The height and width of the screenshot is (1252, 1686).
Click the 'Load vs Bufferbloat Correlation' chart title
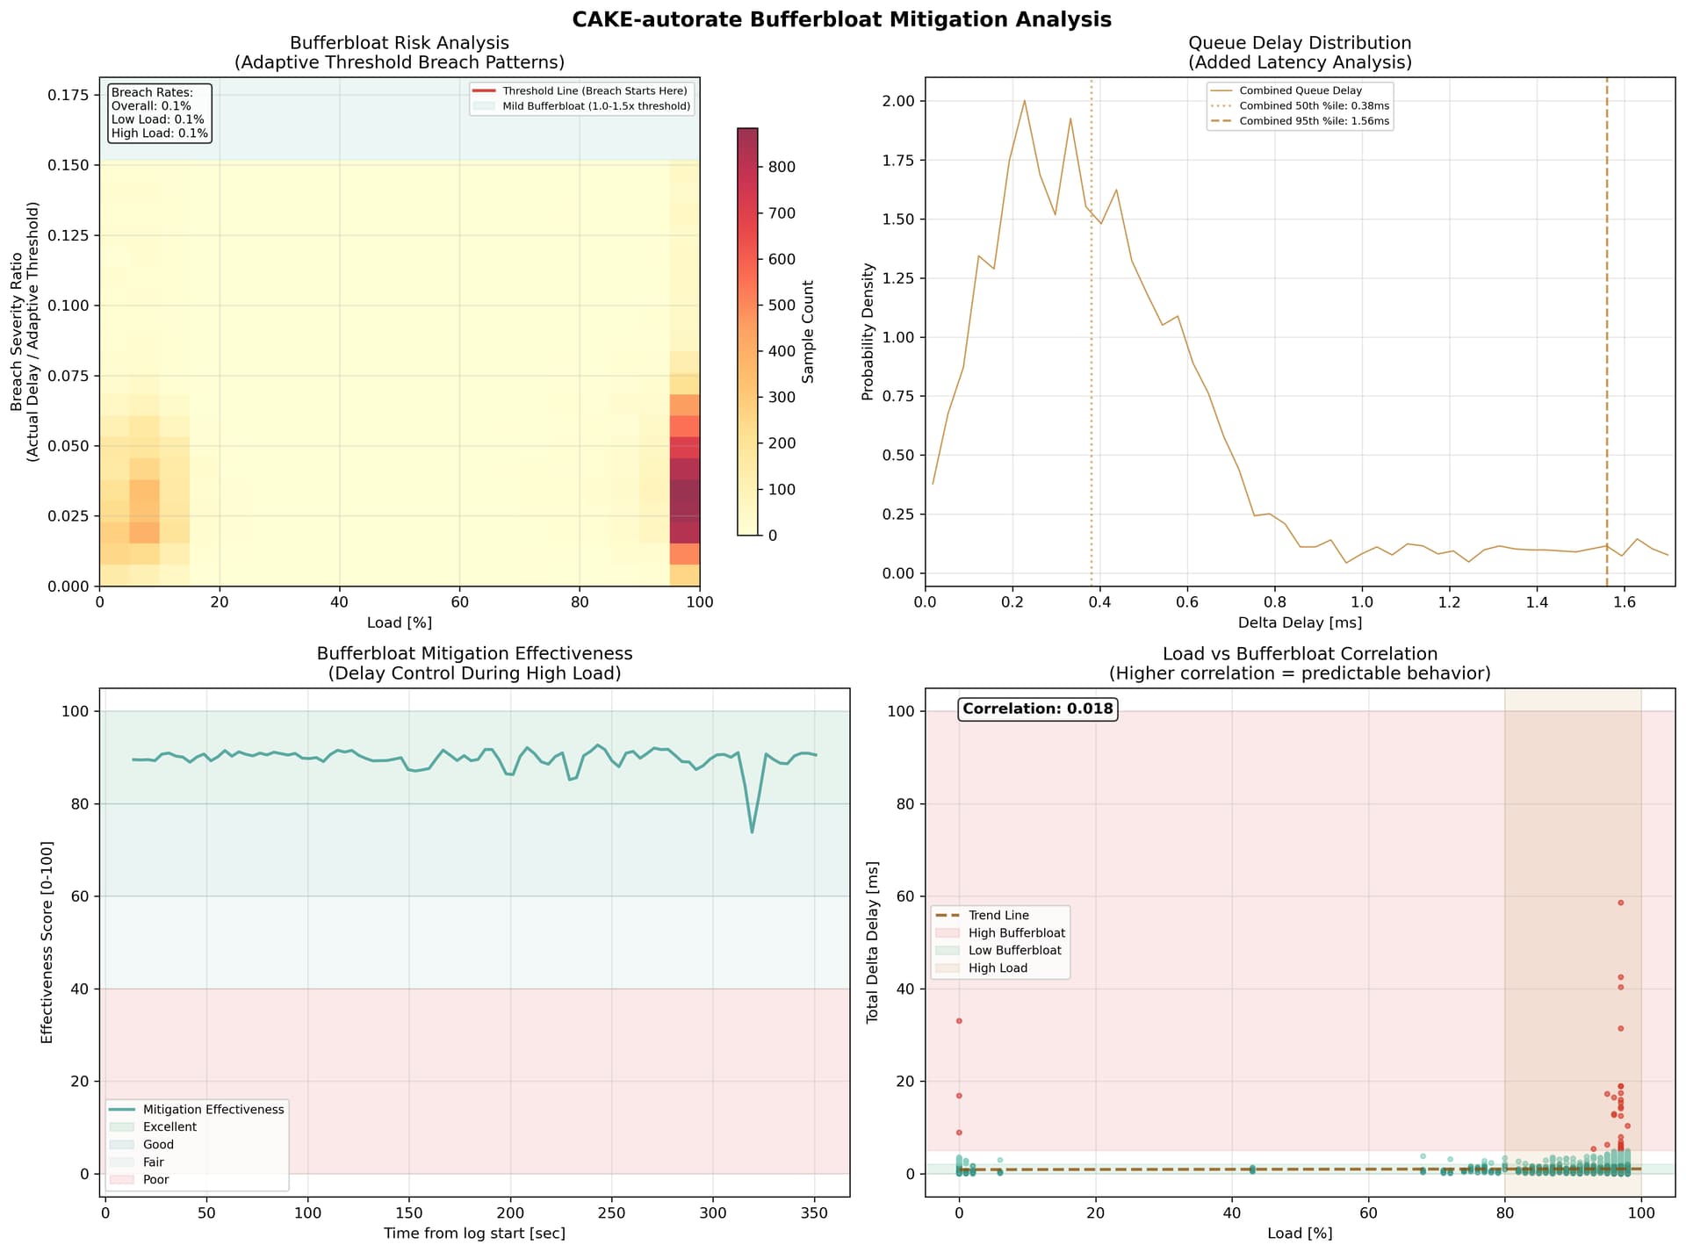point(1300,654)
